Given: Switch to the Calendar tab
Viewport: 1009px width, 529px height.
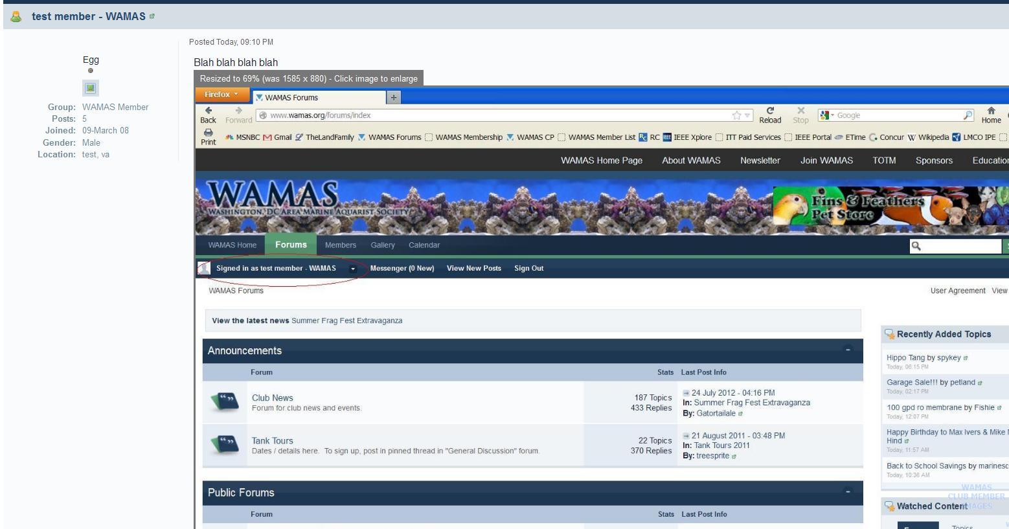Looking at the screenshot, I should pos(424,245).
